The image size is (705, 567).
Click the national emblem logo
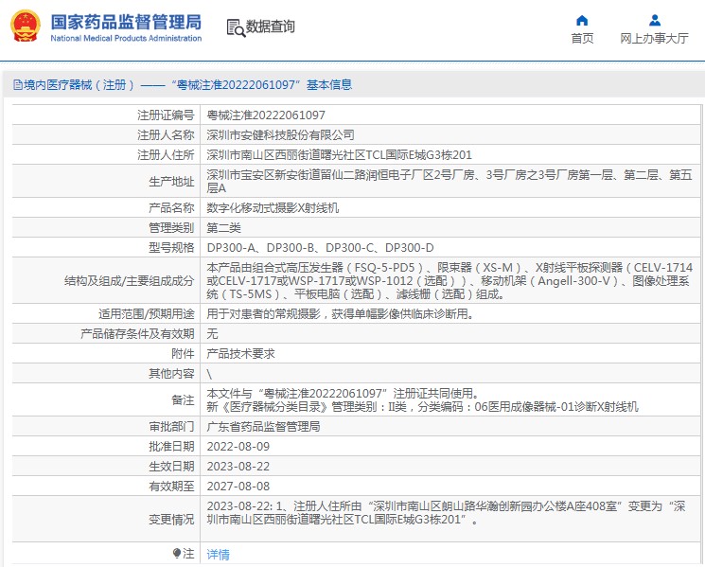tap(26, 27)
